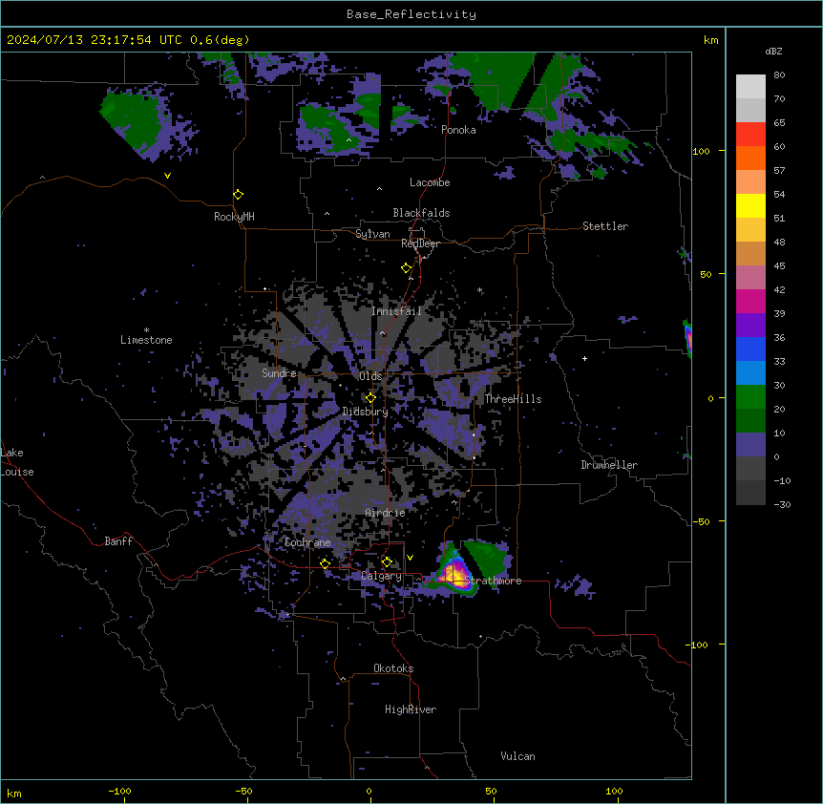Click the 0.6(deg) elevation text
Viewport: 823px width, 804px height.
220,40
